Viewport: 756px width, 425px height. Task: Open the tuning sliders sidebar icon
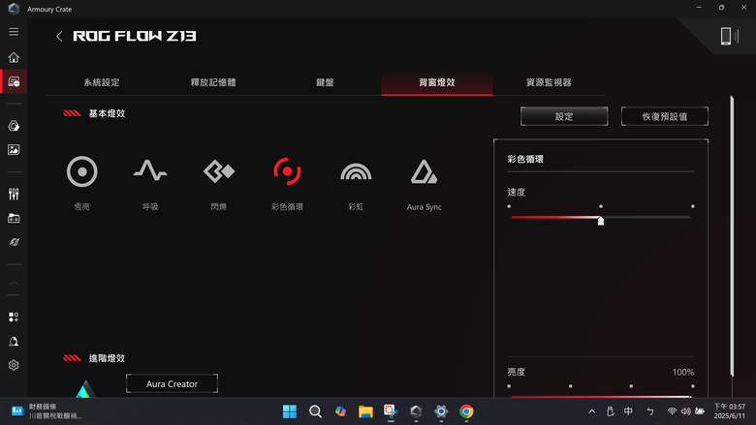(14, 194)
